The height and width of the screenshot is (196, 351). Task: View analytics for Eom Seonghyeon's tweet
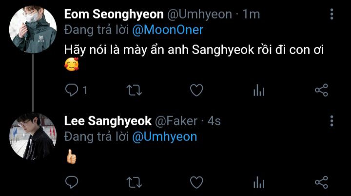259,90
